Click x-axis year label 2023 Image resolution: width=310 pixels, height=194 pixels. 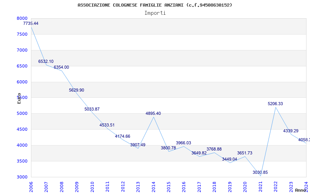(291, 187)
